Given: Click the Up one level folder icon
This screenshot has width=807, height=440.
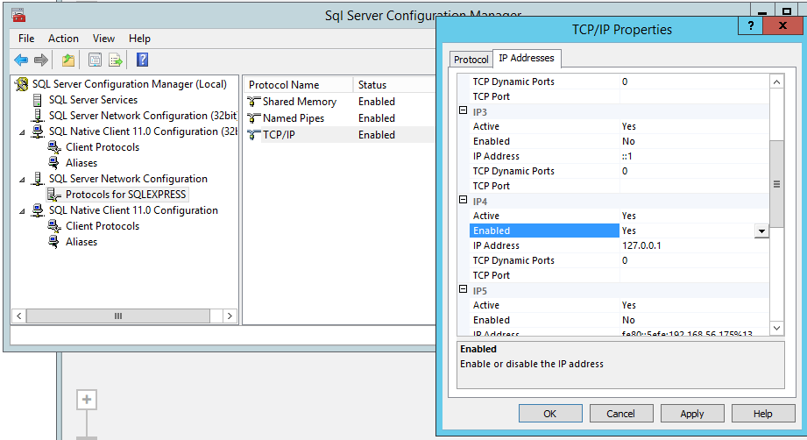Looking at the screenshot, I should coord(68,60).
